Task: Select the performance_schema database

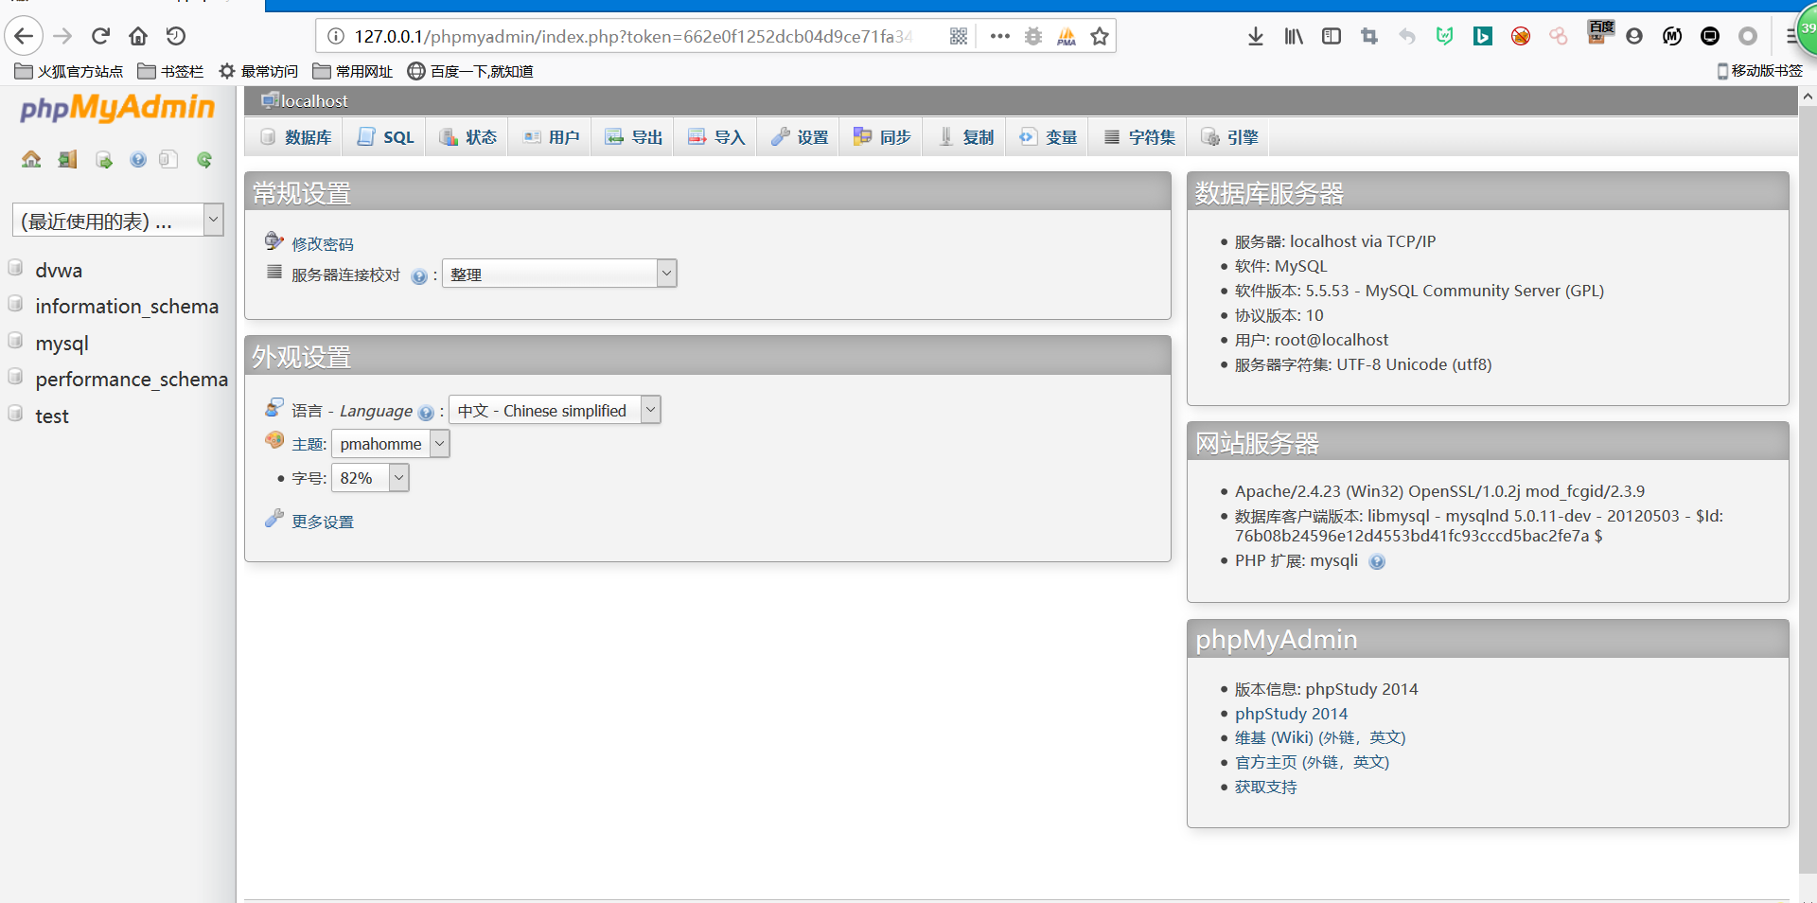Action: click(132, 379)
